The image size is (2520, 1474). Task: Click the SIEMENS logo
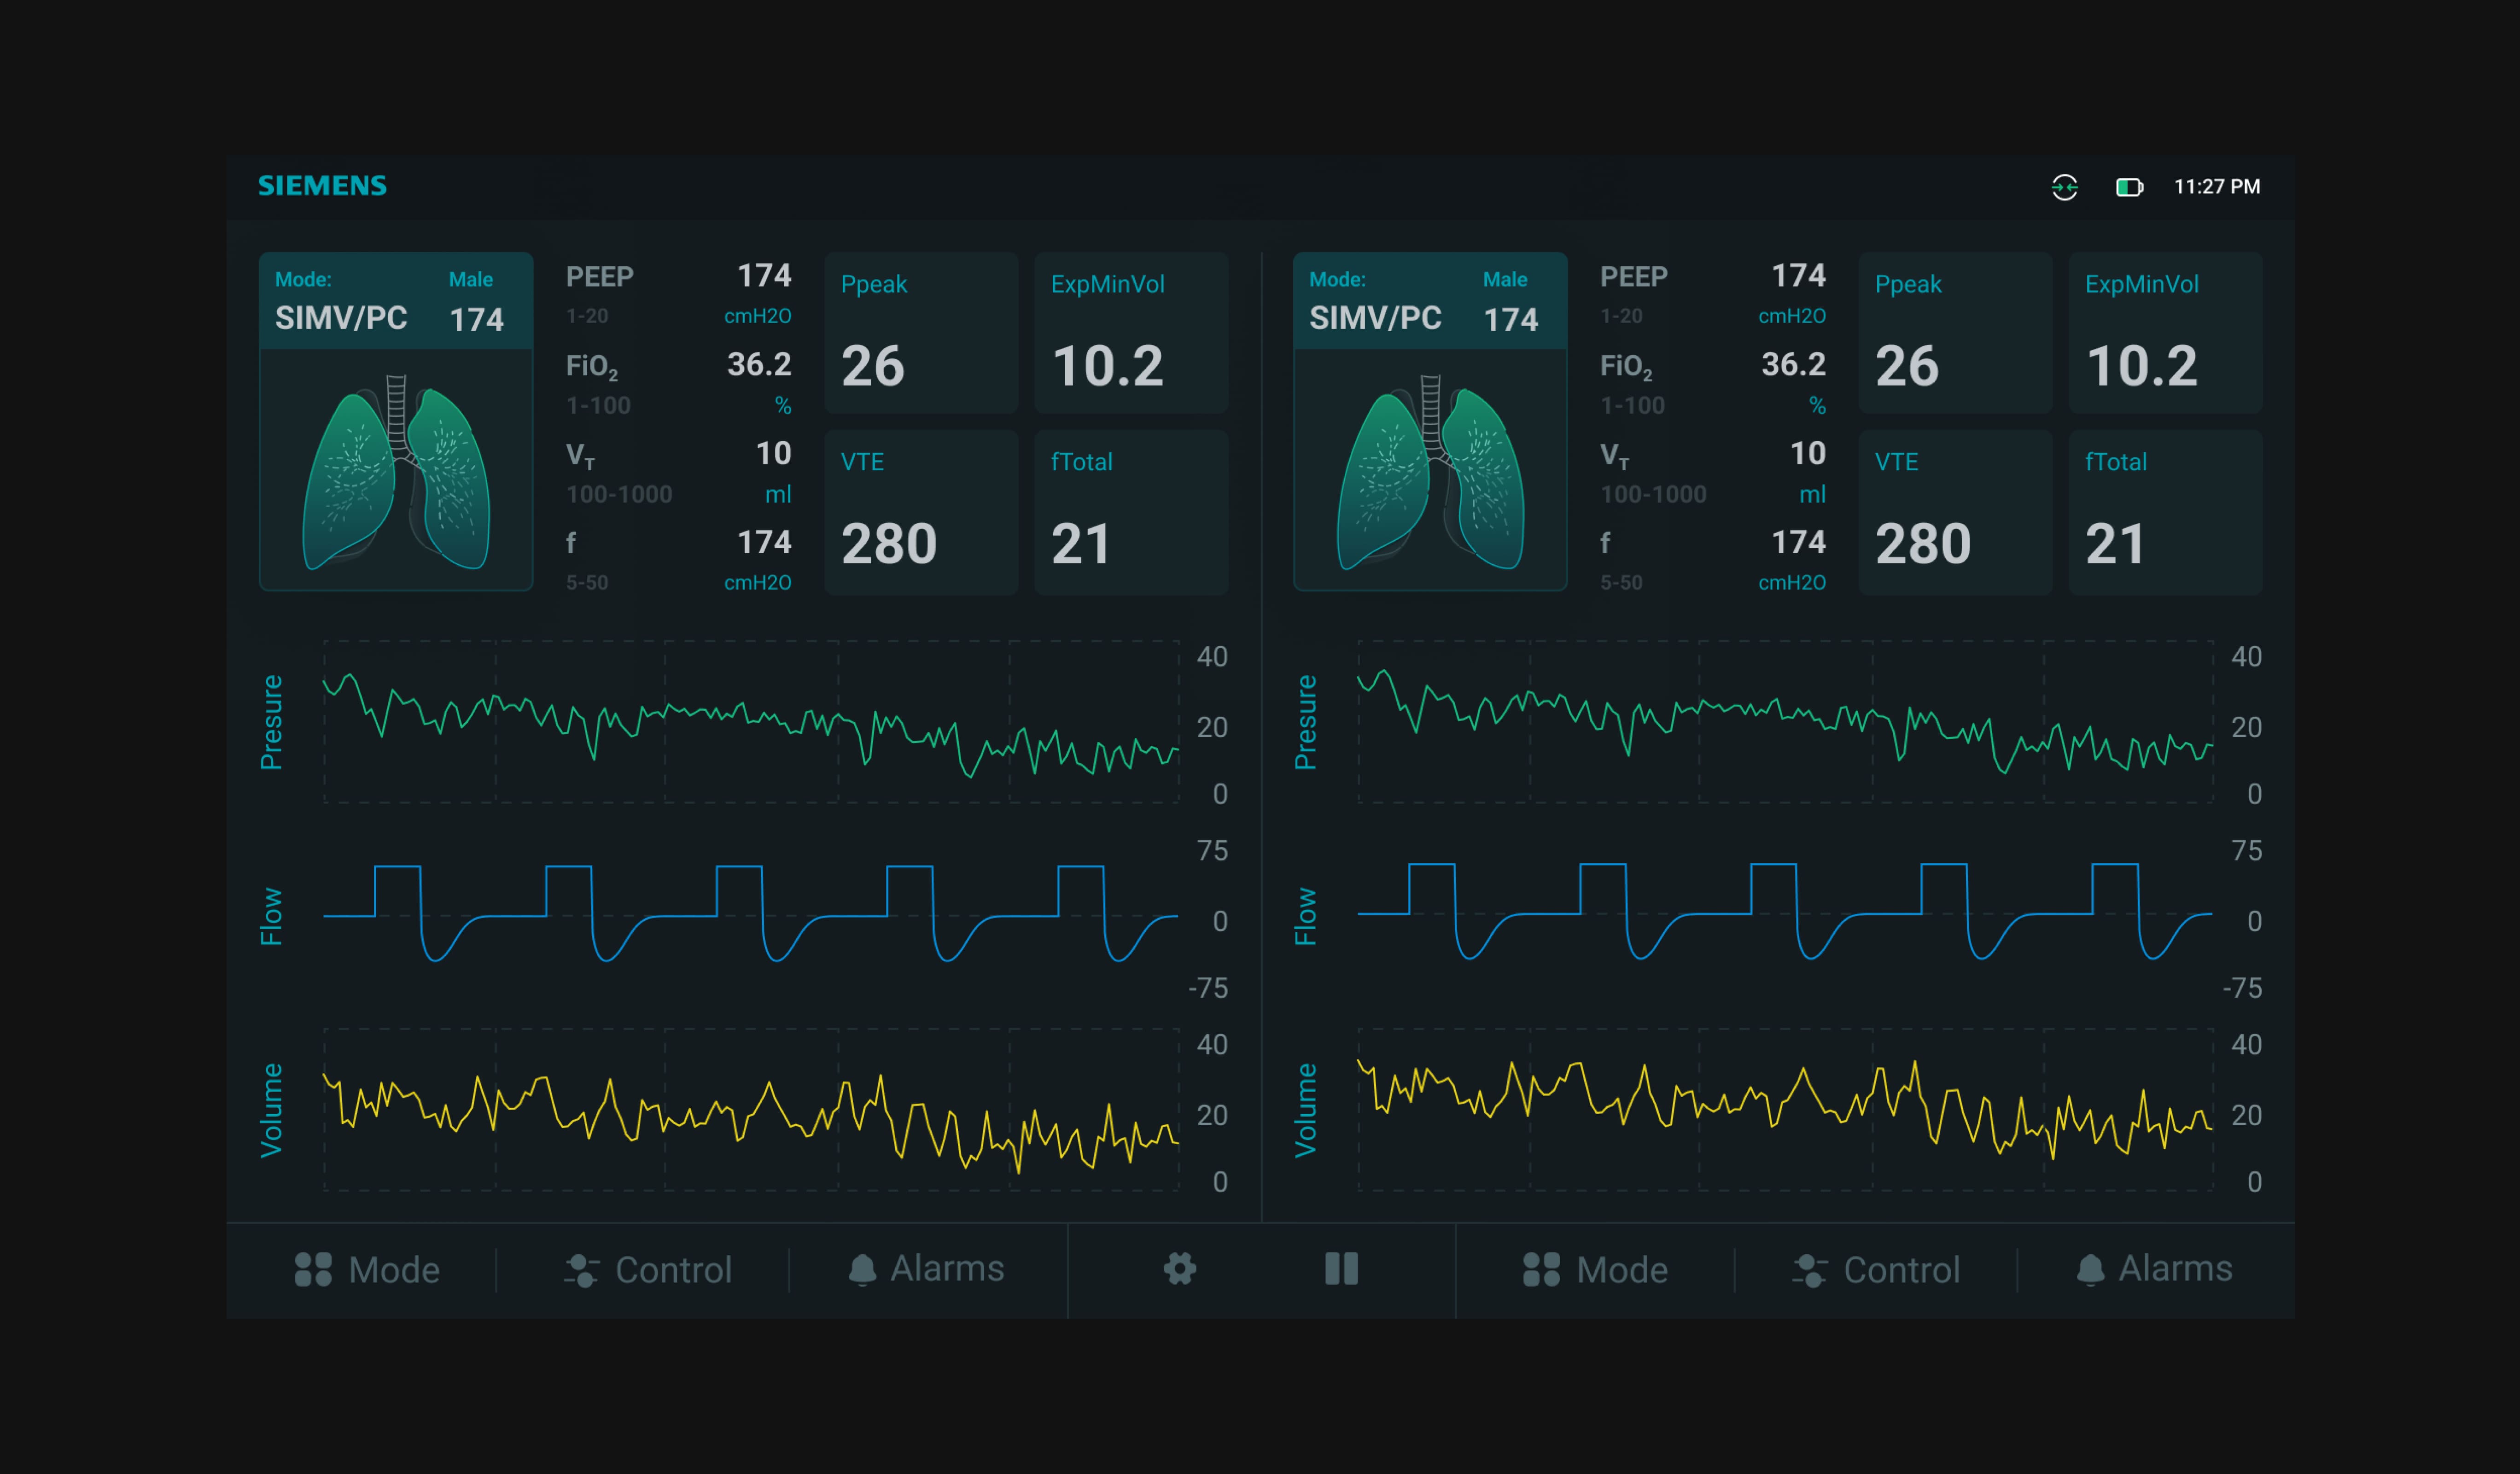point(322,186)
